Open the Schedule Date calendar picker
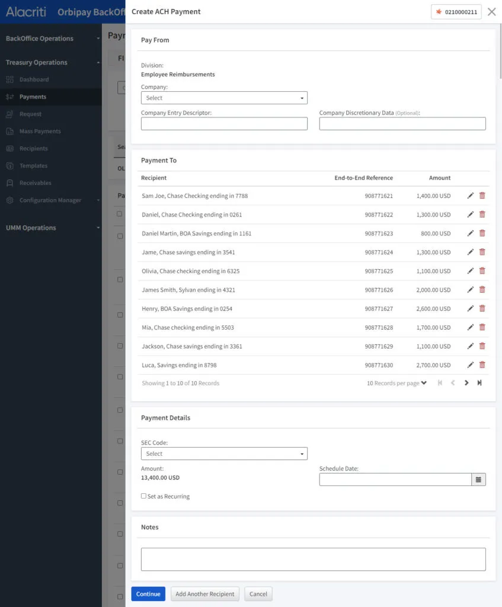Screen dimensions: 502x607 pyautogui.click(x=478, y=480)
